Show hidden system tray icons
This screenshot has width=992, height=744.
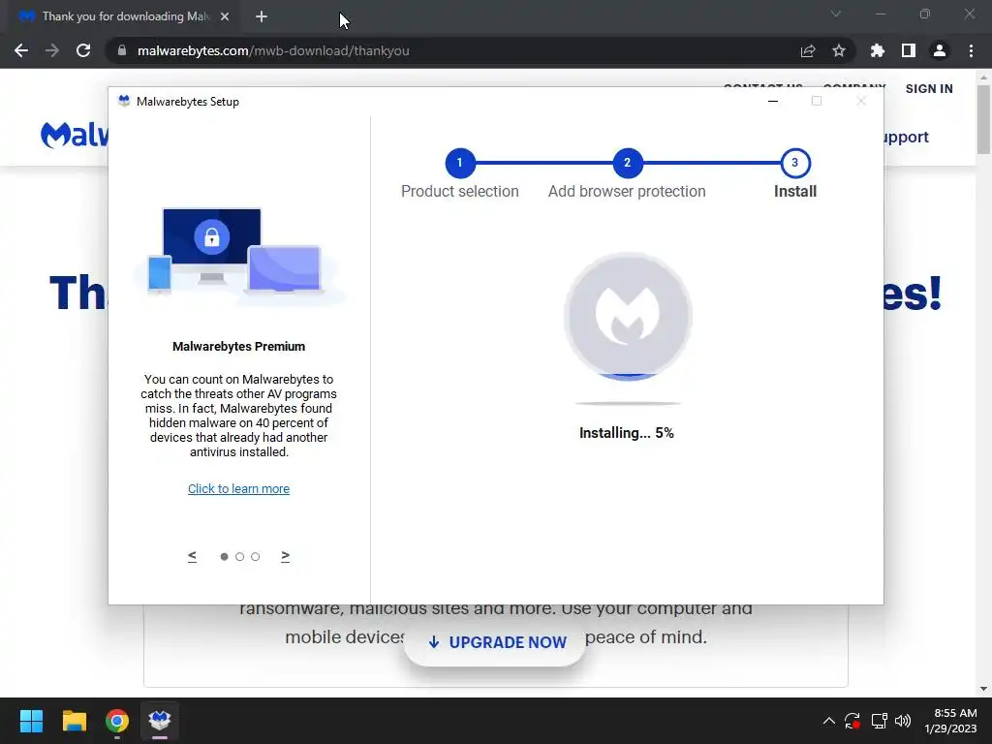(828, 721)
